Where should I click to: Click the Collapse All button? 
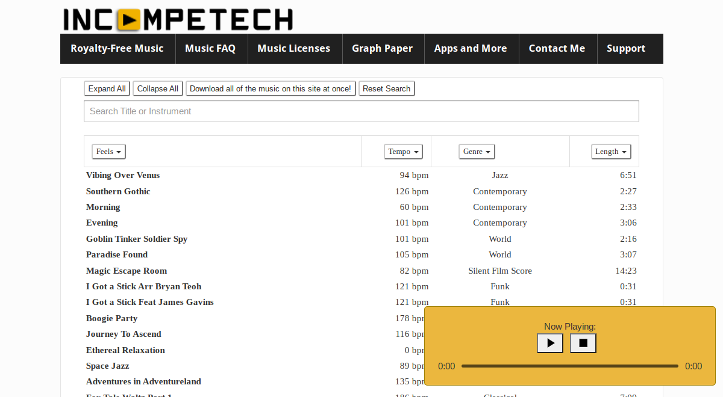pyautogui.click(x=158, y=88)
